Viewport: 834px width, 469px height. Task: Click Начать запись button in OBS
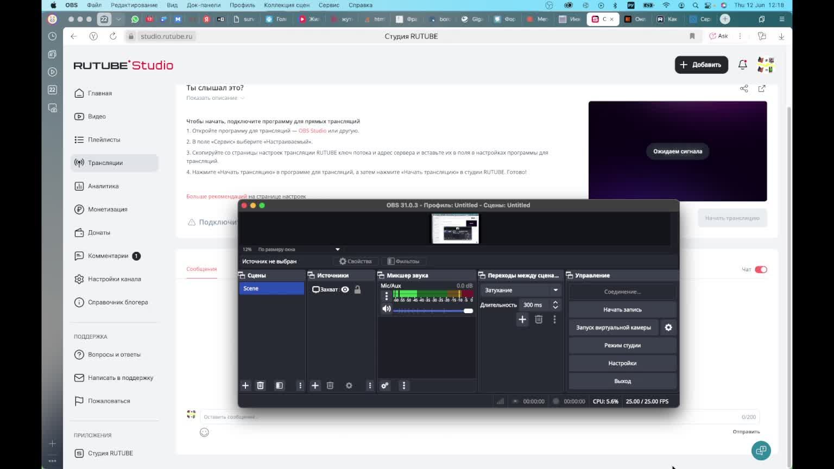click(x=622, y=309)
